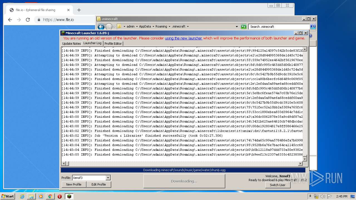Open the 'using the new launcher' link

click(x=184, y=38)
